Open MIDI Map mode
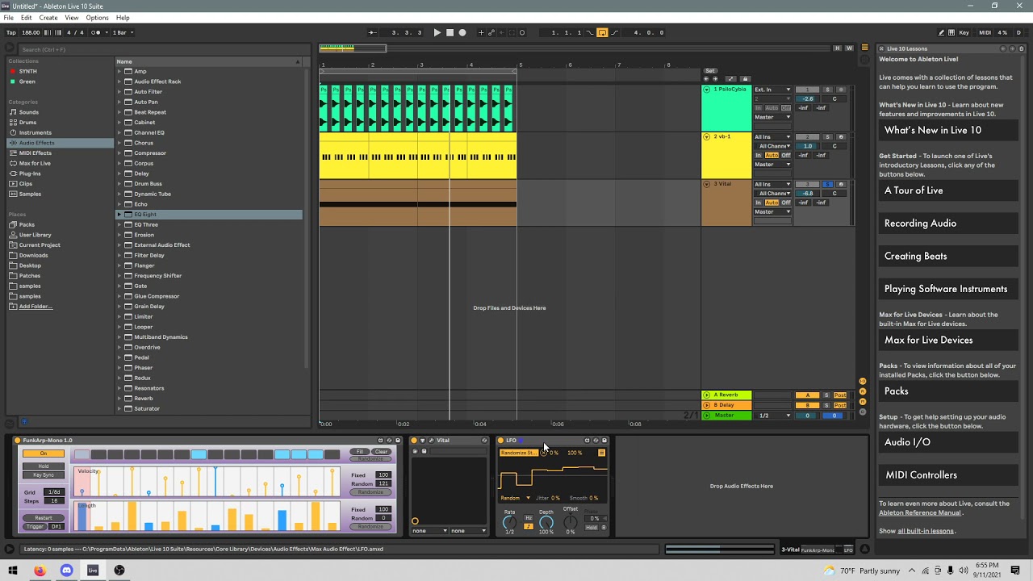1033x581 pixels. 985,32
